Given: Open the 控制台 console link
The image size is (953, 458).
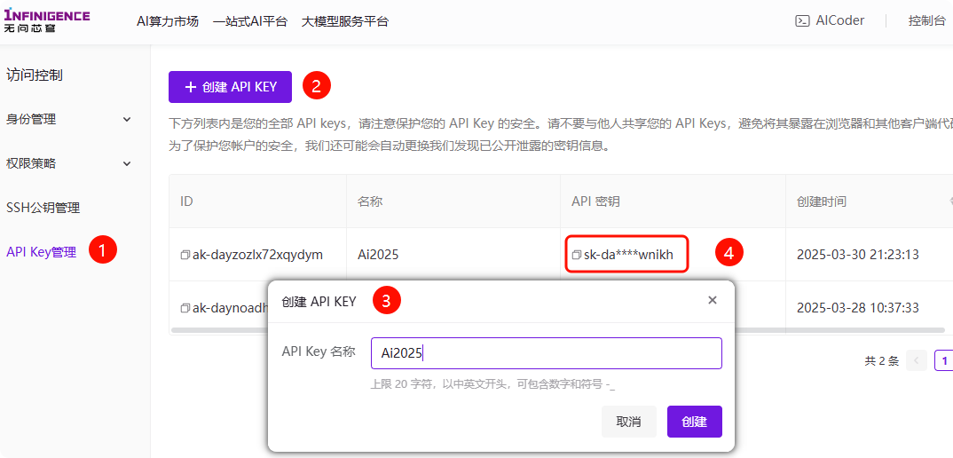Looking at the screenshot, I should click(926, 20).
